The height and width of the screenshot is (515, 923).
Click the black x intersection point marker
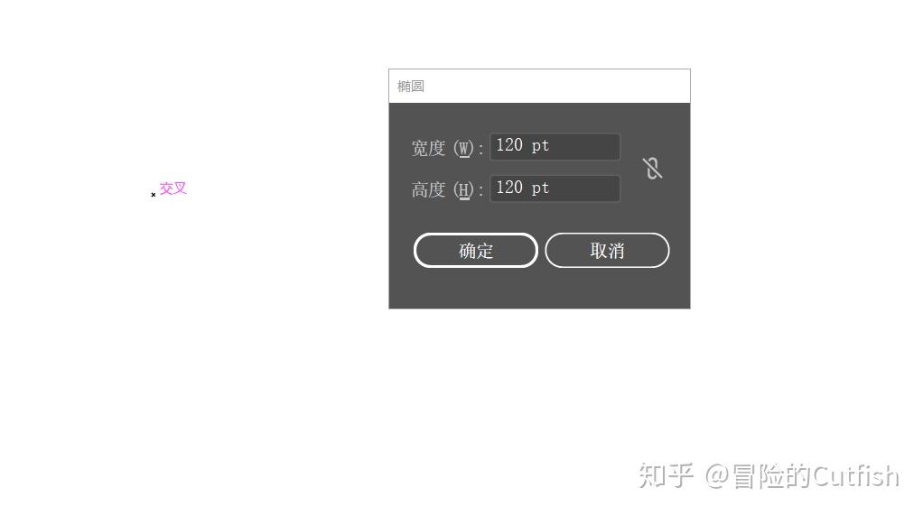tap(153, 195)
